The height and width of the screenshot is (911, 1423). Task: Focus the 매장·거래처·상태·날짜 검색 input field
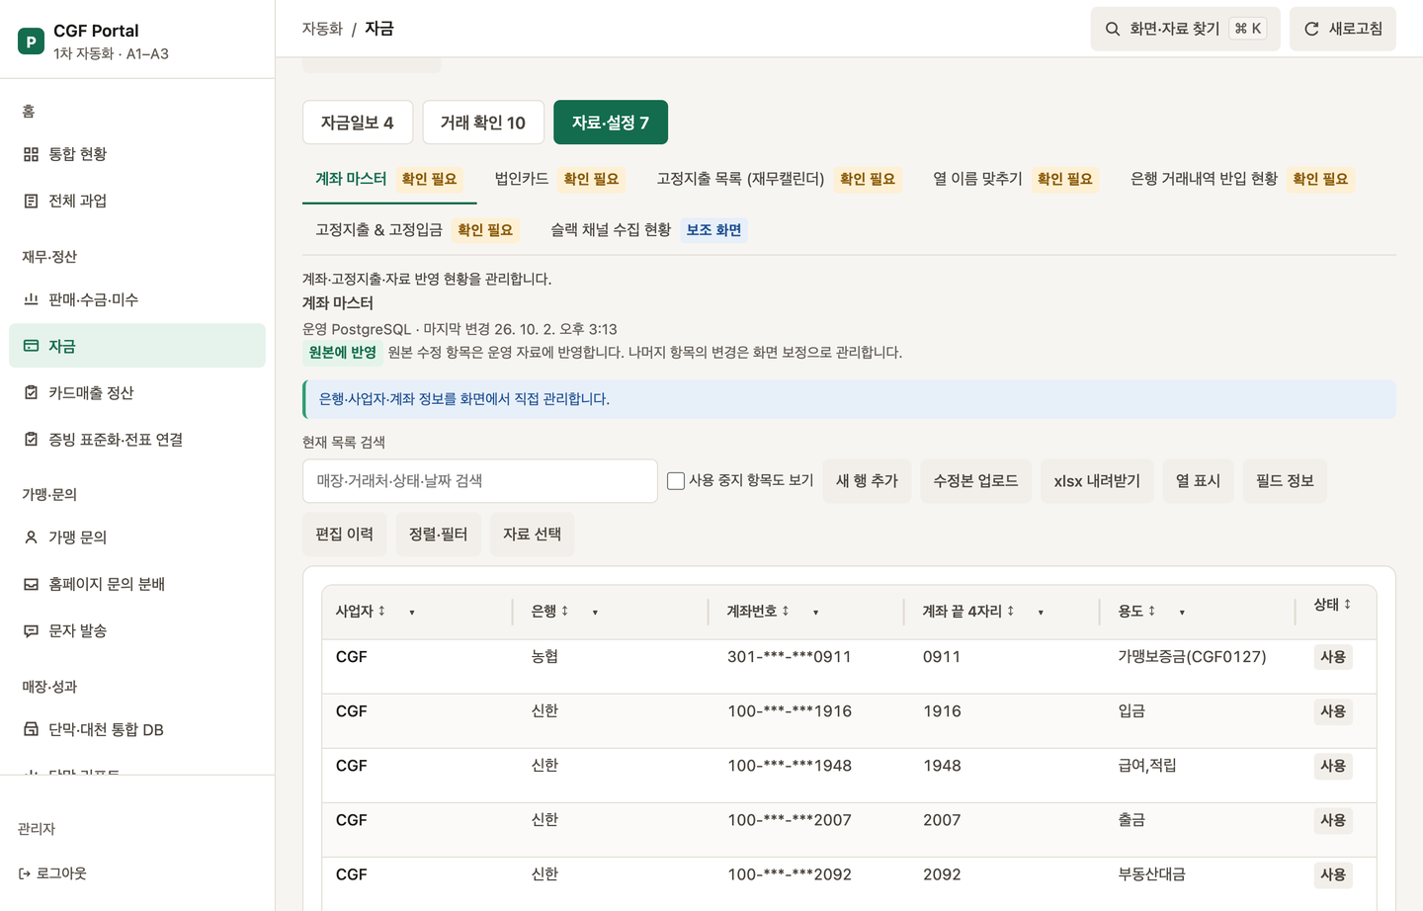point(480,481)
